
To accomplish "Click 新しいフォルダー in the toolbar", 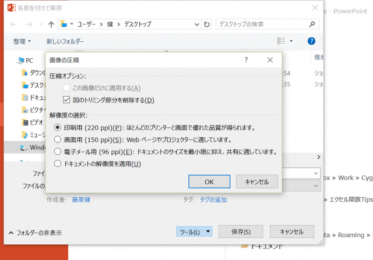I will 65,42.
